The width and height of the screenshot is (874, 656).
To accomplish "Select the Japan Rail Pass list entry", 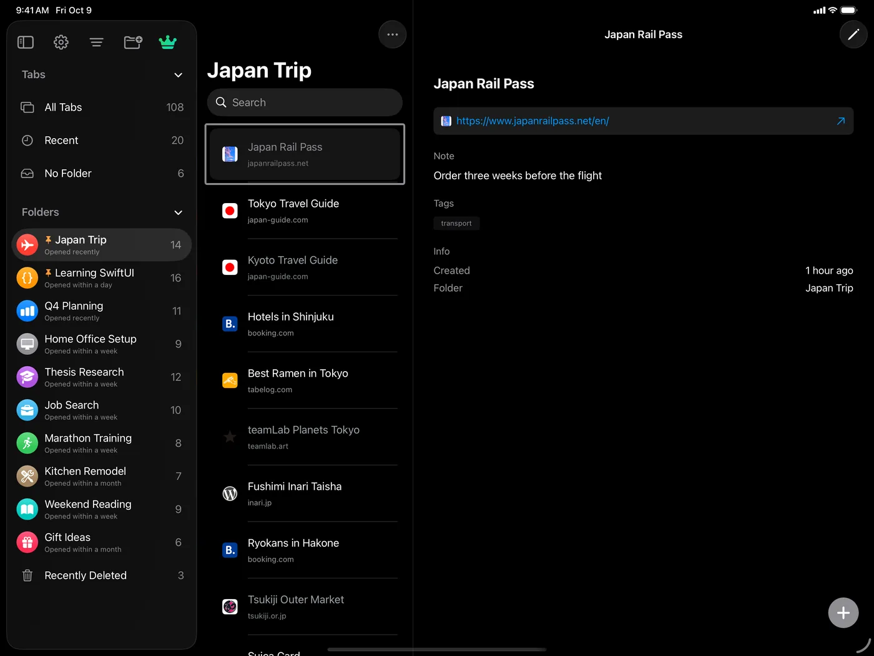I will click(305, 154).
